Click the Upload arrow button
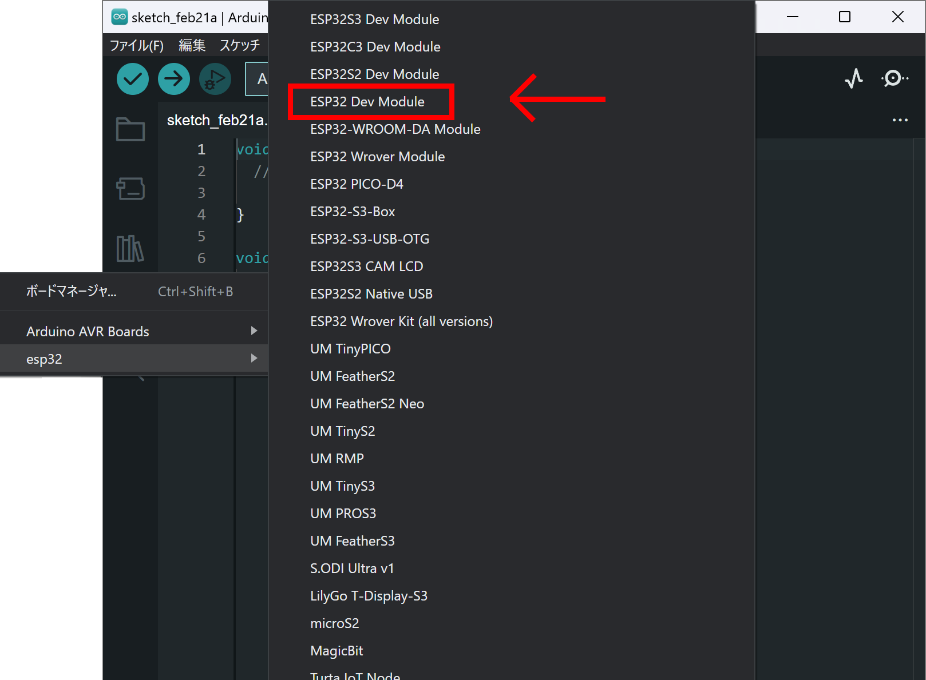 pos(174,79)
